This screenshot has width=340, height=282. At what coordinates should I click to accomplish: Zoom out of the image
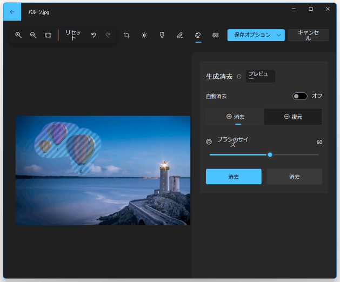click(x=33, y=35)
